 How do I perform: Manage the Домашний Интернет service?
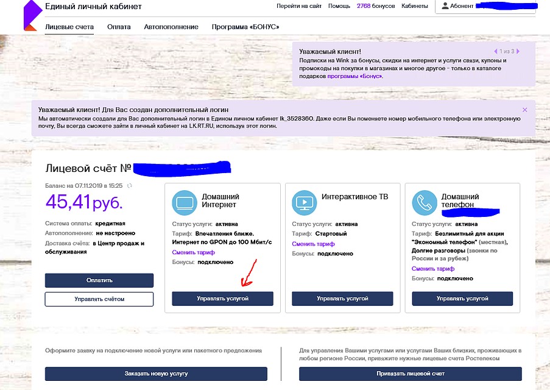(222, 299)
